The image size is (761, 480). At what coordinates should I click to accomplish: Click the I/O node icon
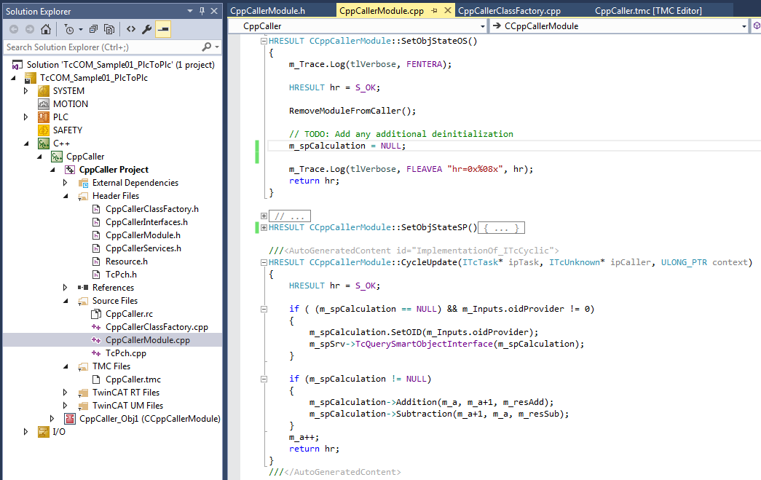click(44, 431)
